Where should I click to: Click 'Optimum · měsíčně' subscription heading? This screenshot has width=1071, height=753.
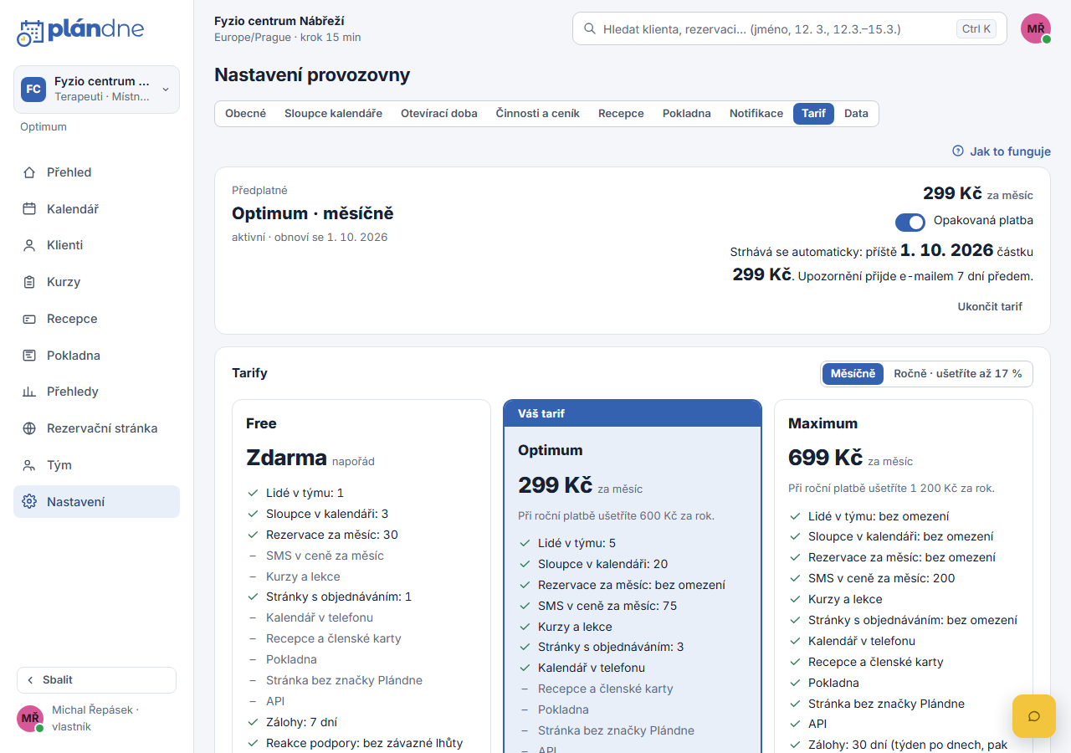click(x=312, y=213)
